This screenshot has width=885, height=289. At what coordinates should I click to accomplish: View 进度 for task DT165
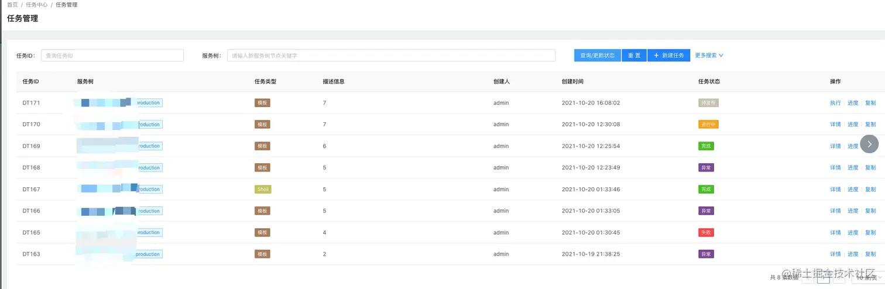point(853,233)
